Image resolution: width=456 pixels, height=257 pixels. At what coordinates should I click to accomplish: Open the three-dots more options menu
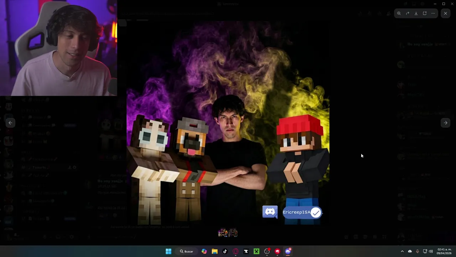433,14
